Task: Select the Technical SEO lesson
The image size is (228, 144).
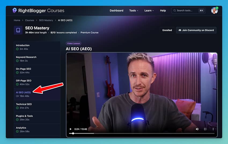Action: pyautogui.click(x=24, y=106)
